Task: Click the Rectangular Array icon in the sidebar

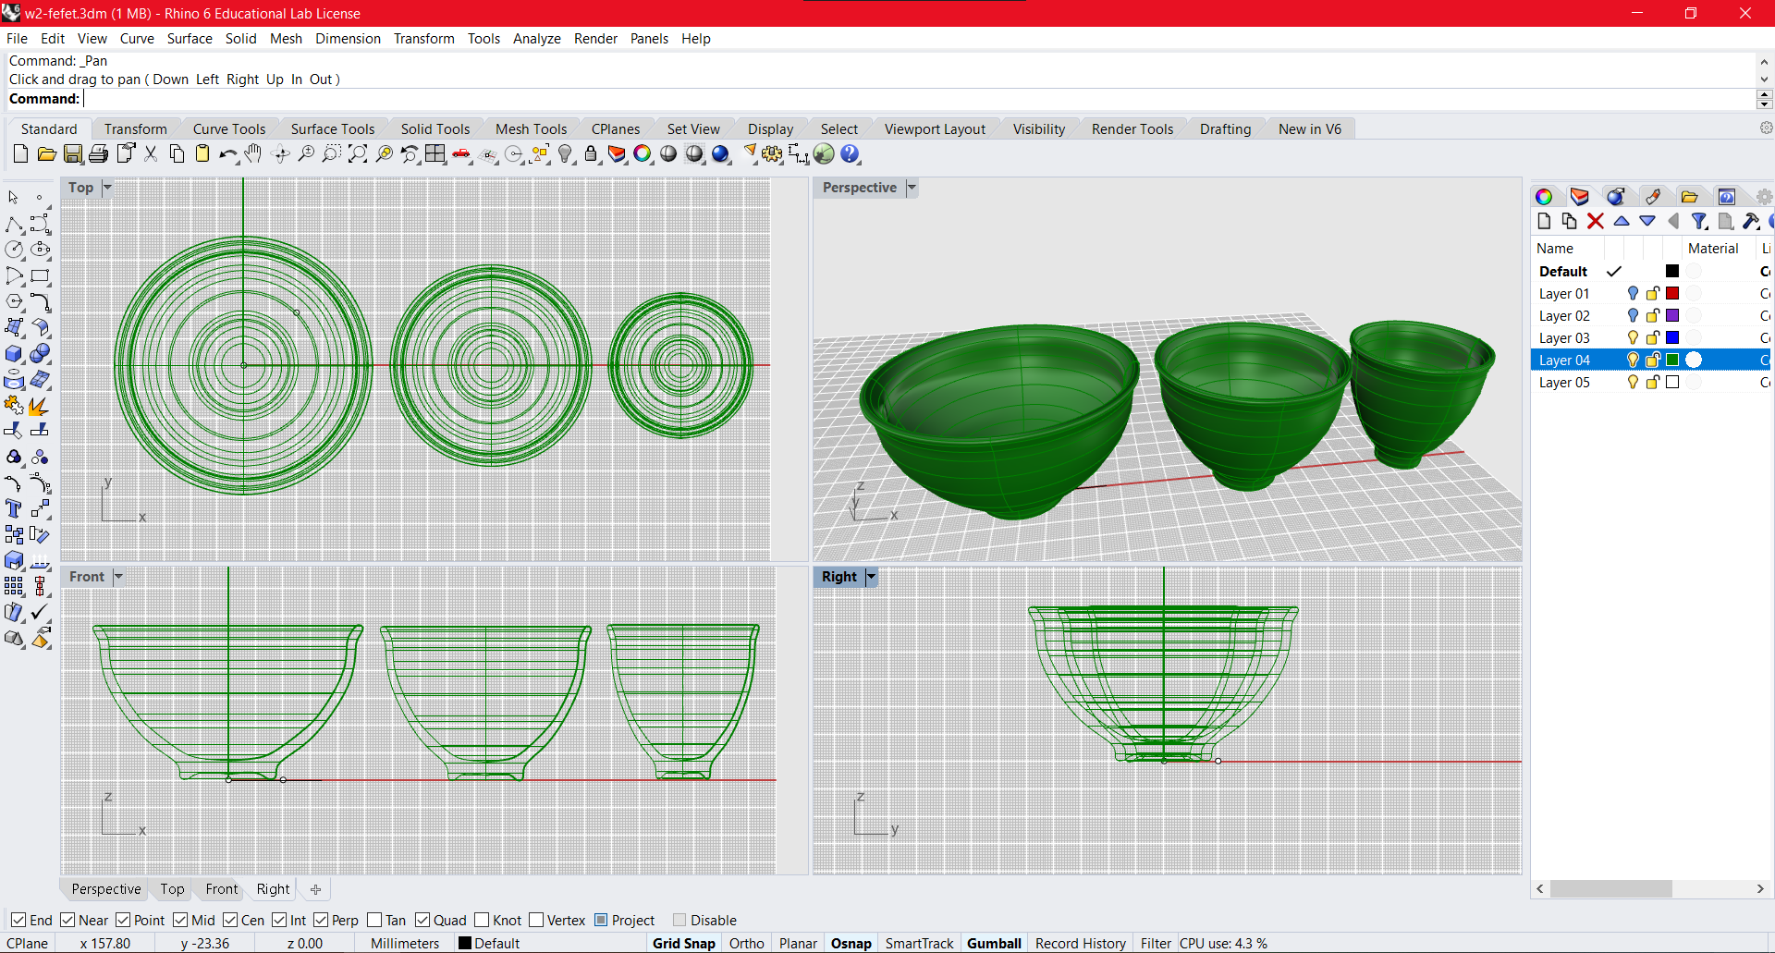Action: tap(14, 586)
